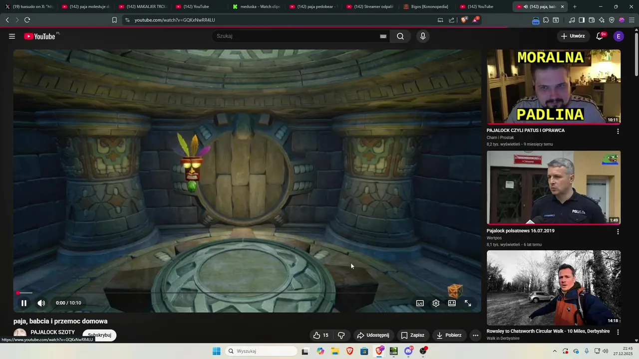Screen dimensions: 639x359
Task: Click the 'Wertpos' channel name
Action: pos(494,238)
